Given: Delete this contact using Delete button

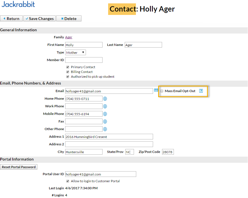Looking at the screenshot, I should [x=69, y=19].
